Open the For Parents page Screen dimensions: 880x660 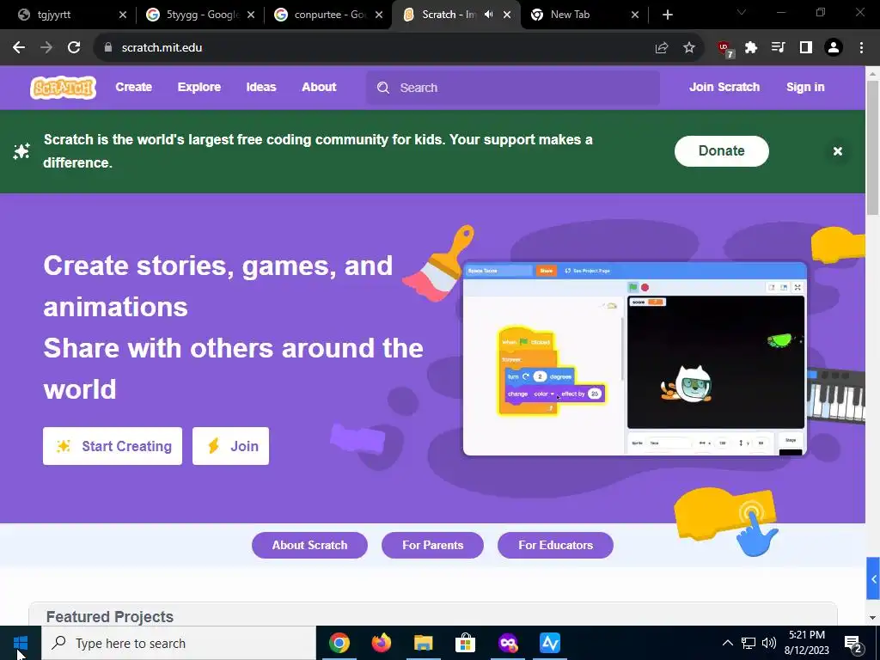[432, 545]
